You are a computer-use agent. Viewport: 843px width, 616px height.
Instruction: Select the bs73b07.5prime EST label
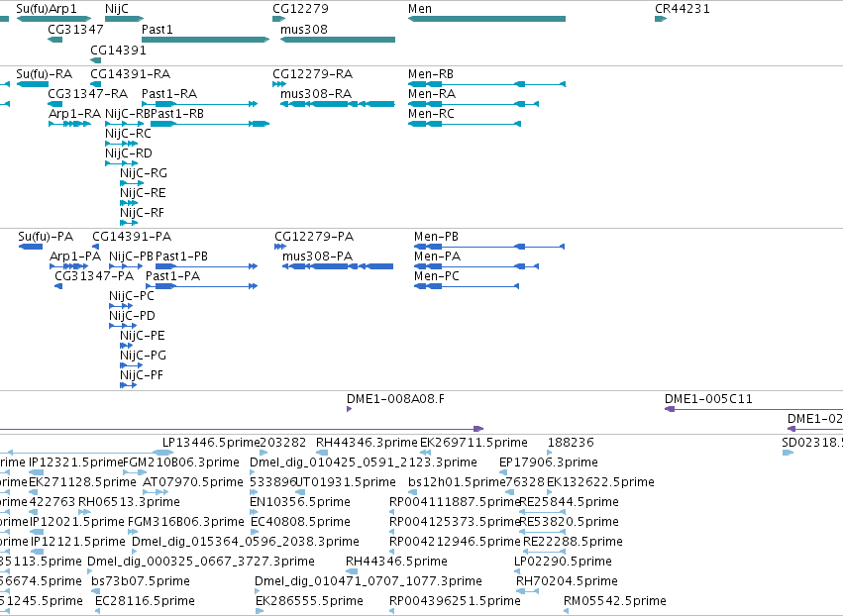pos(141,581)
